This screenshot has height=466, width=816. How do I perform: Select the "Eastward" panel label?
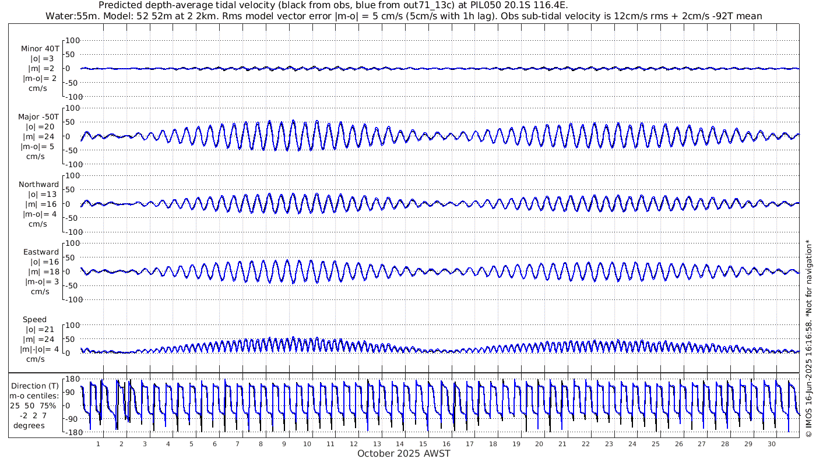pos(41,252)
